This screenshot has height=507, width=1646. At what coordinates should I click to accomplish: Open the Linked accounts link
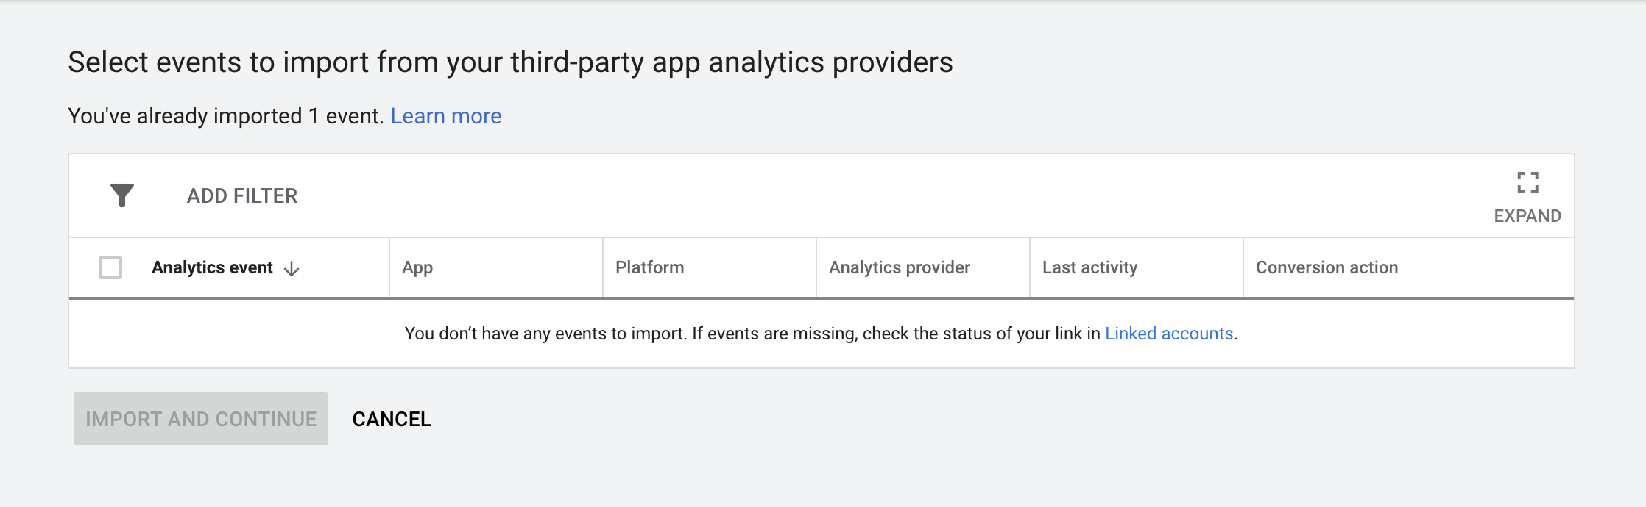pyautogui.click(x=1169, y=334)
